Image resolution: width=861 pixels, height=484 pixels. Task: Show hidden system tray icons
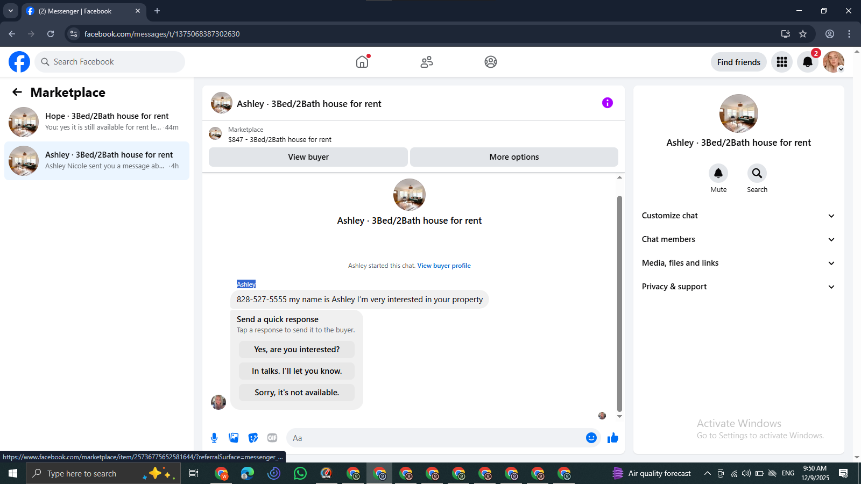click(x=707, y=473)
